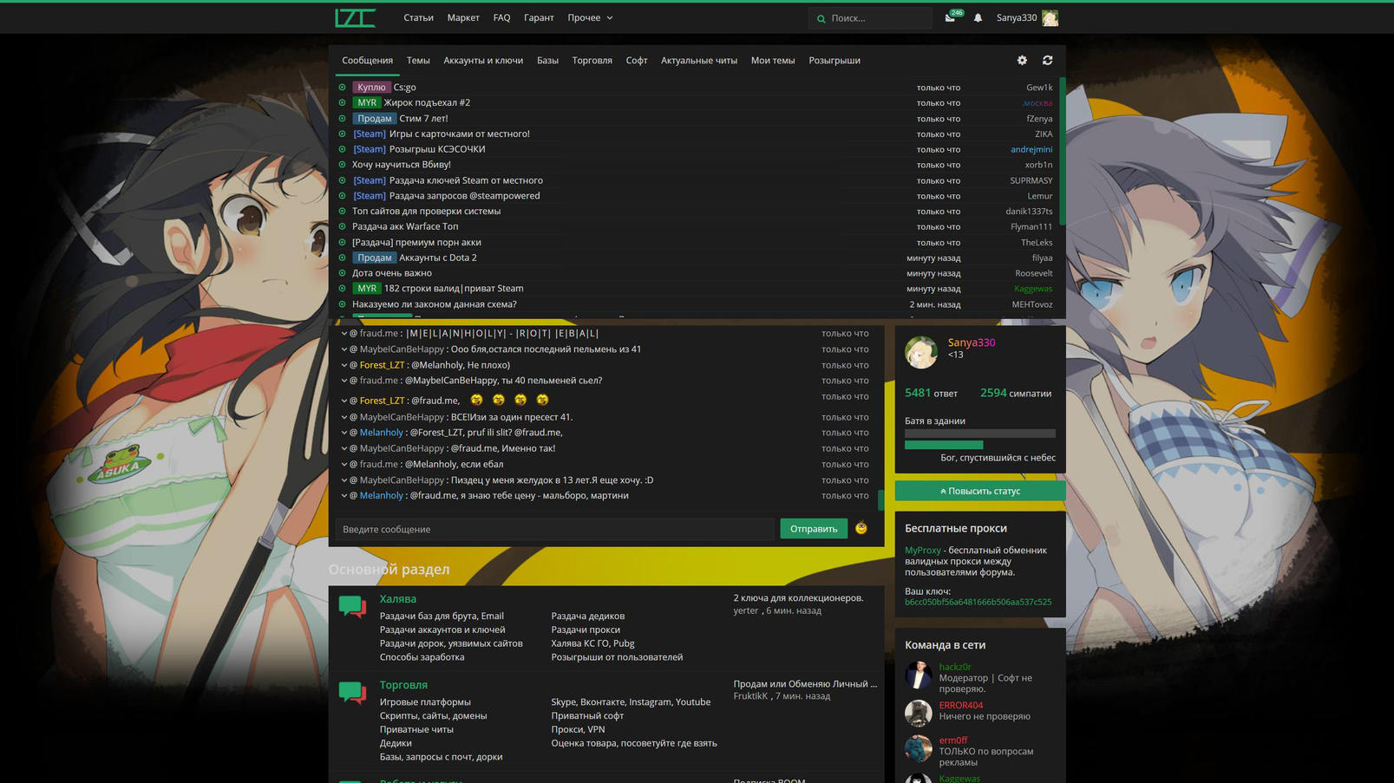
Task: Click the Торговля section chat bubble icon
Action: point(352,692)
